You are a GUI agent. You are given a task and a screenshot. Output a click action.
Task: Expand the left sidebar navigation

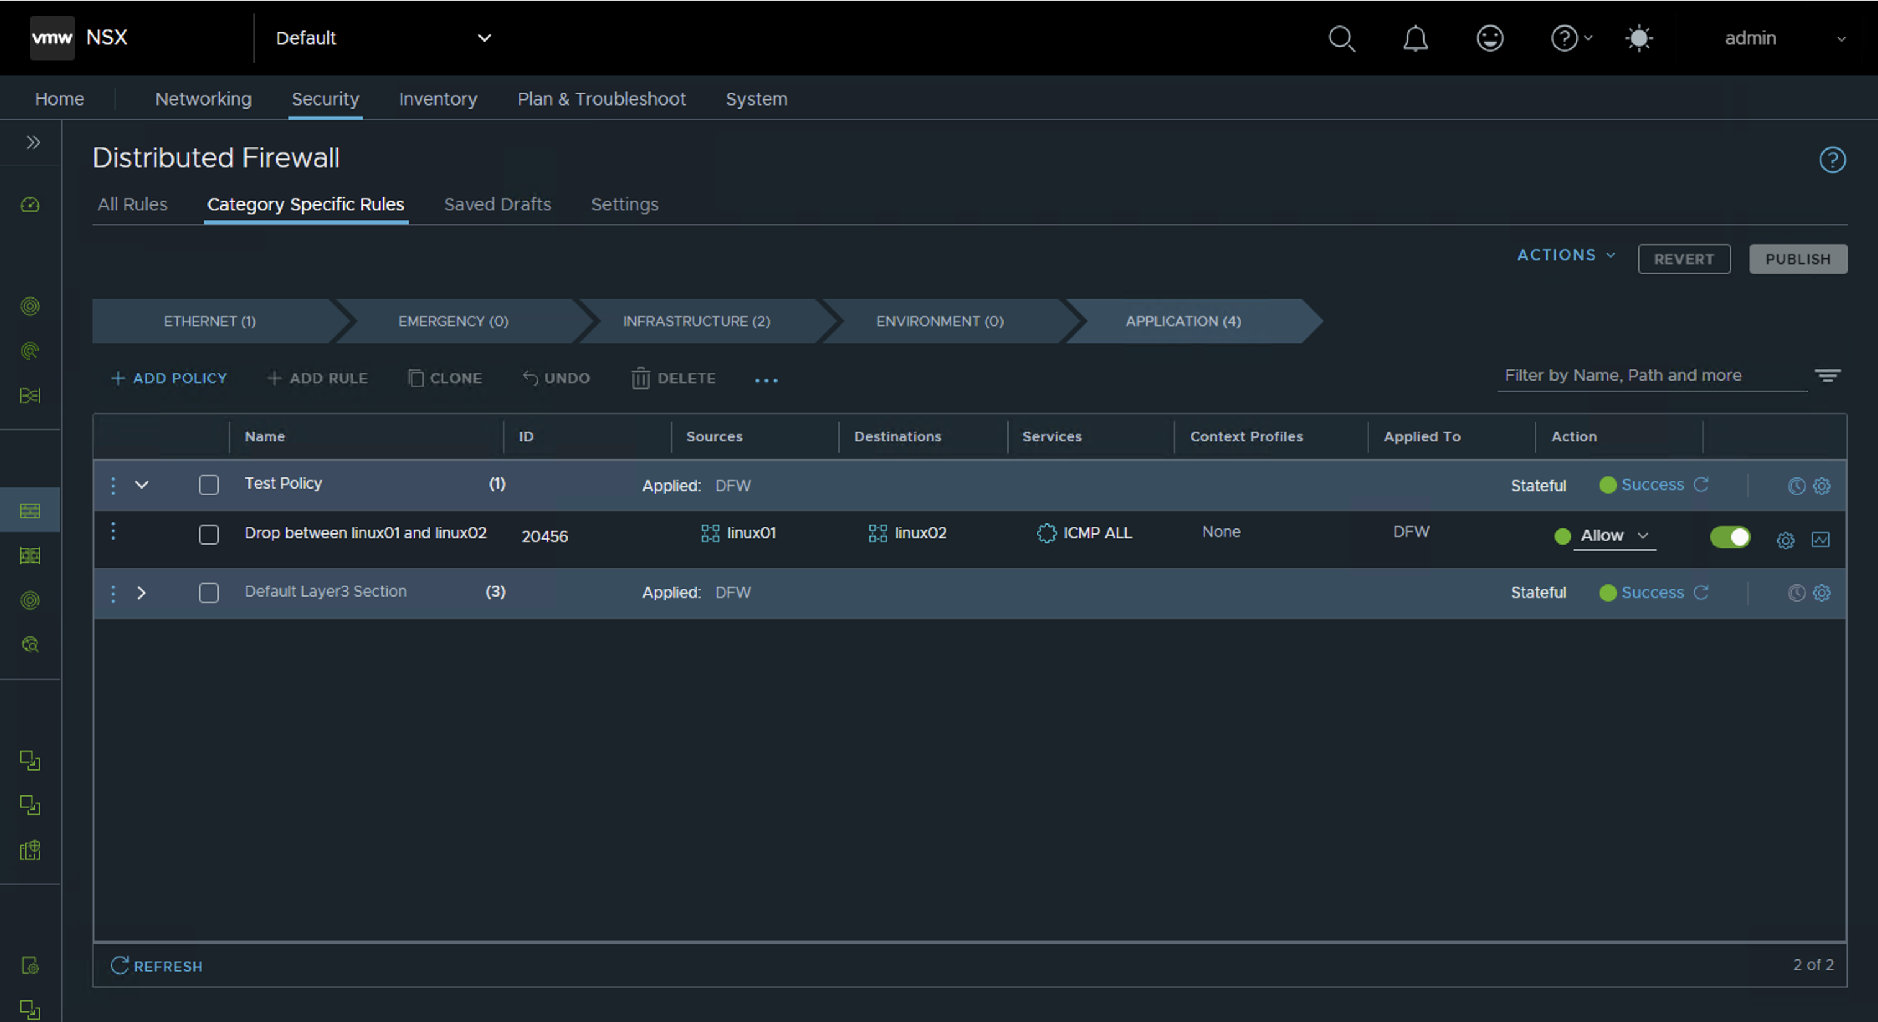33,142
